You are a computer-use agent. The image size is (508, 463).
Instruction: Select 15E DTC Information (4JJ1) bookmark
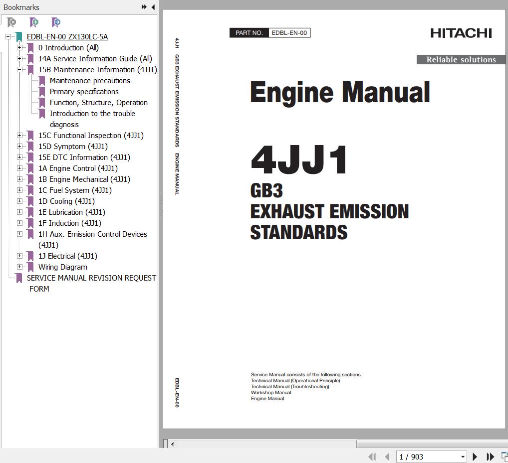coord(84,157)
